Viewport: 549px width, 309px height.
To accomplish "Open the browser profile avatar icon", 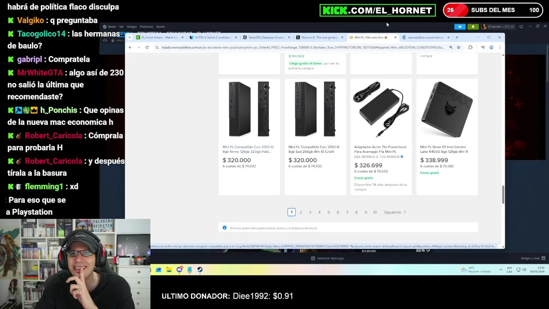I will tap(491, 47).
